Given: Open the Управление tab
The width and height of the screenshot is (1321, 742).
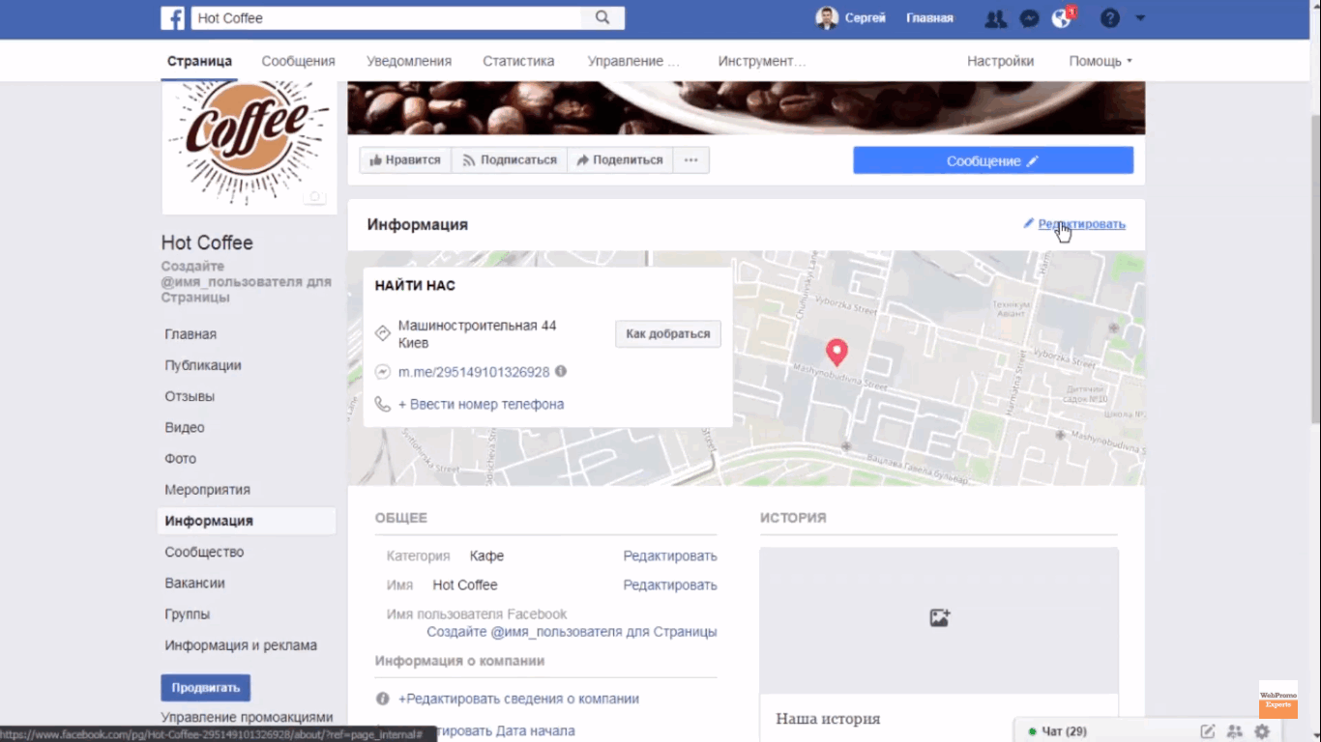Looking at the screenshot, I should 633,61.
